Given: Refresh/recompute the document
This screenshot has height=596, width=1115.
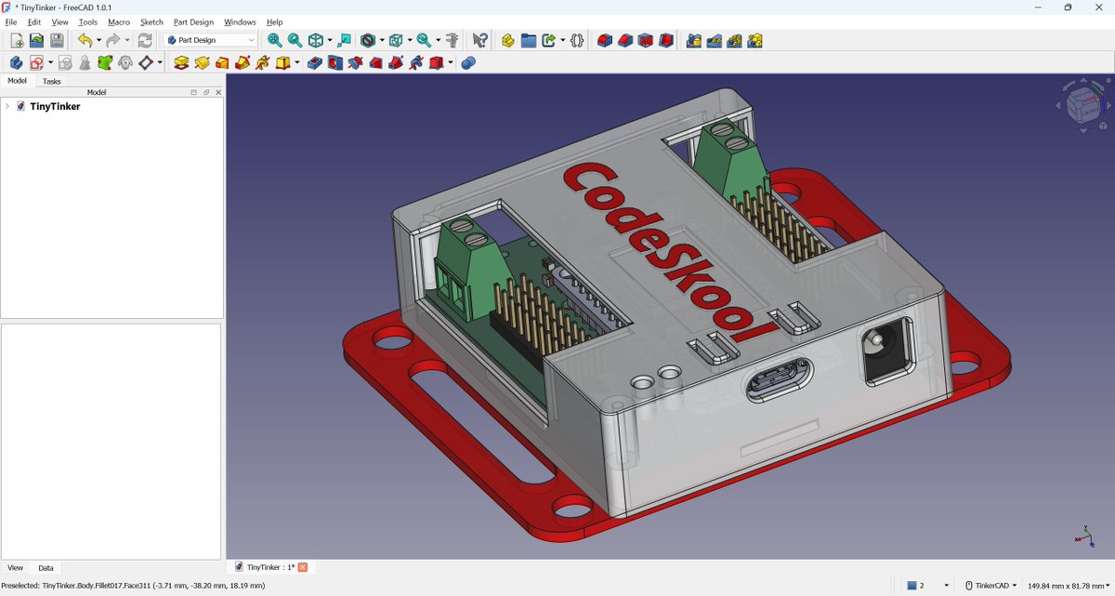Looking at the screenshot, I should (x=145, y=40).
